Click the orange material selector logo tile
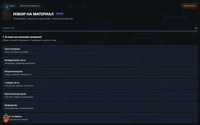This screenshot has width=200, height=125. (6, 15)
